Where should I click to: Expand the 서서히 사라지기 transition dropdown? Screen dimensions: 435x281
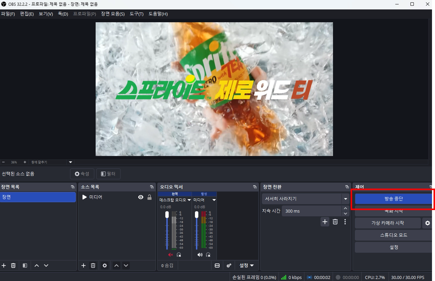(346, 199)
